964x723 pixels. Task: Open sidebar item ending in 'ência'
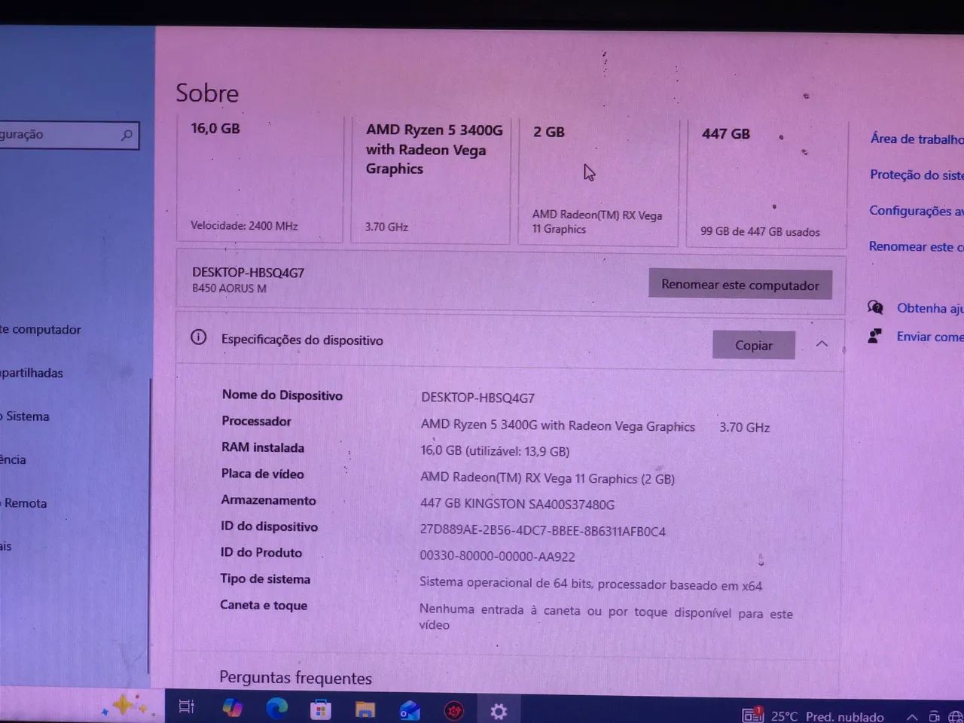[x=13, y=459]
